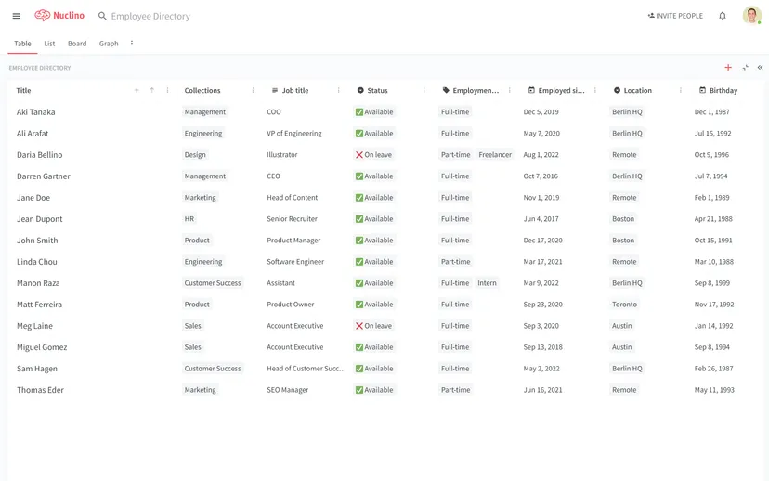Open Title column options menu
Viewport: 769px width, 481px height.
168,90
